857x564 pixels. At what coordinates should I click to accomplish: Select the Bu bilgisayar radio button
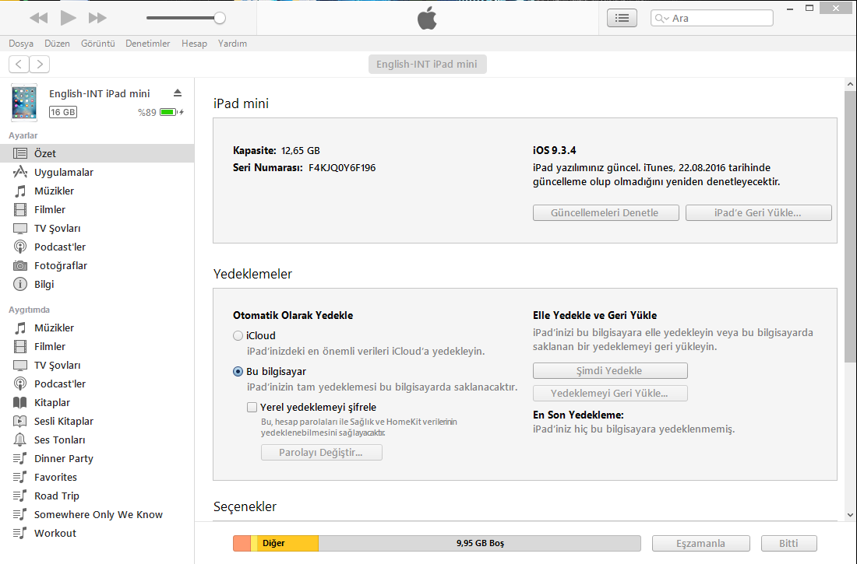point(238,372)
